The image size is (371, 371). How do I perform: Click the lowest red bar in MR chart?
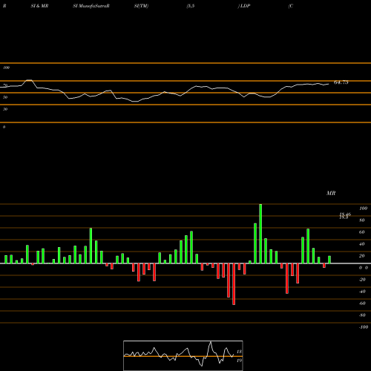point(234,284)
